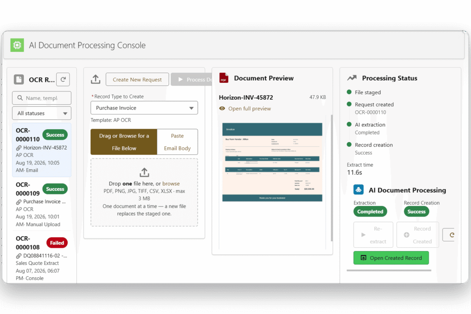Click Failed badge on OCR-0000108
This screenshot has height=314, width=471.
(x=57, y=243)
